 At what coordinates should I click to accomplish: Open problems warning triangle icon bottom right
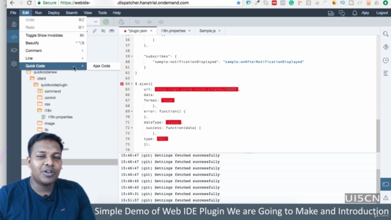386,198
